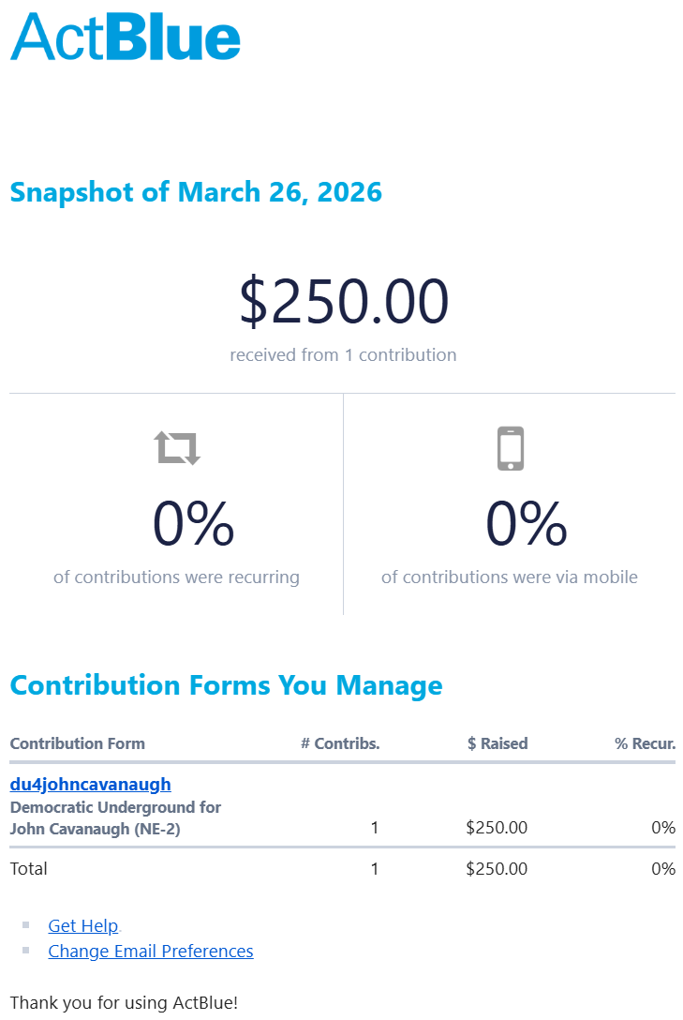Viewport: 683px width, 1020px height.
Task: Open the du4johncavanaugh contribution form link
Action: tap(91, 785)
